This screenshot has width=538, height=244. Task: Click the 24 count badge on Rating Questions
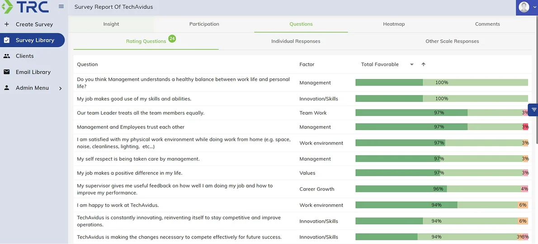tap(172, 39)
